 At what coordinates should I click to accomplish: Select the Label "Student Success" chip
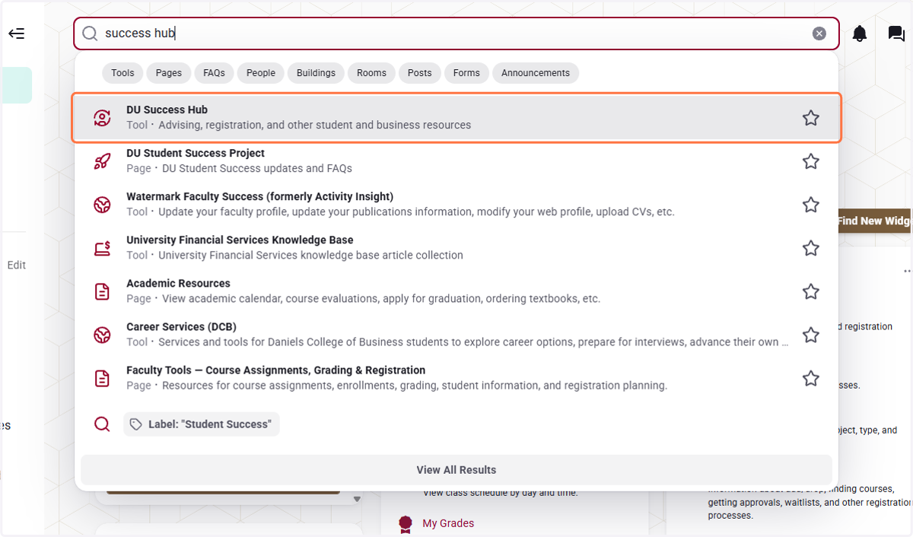[202, 424]
